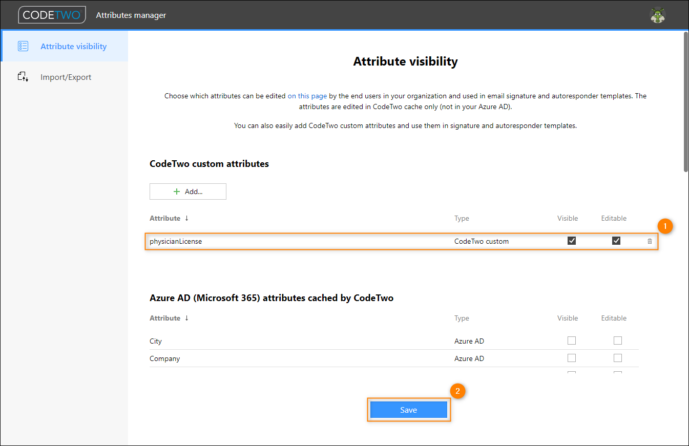Click the custom attributes Attribute column header
This screenshot has height=446, width=689.
[x=165, y=218]
